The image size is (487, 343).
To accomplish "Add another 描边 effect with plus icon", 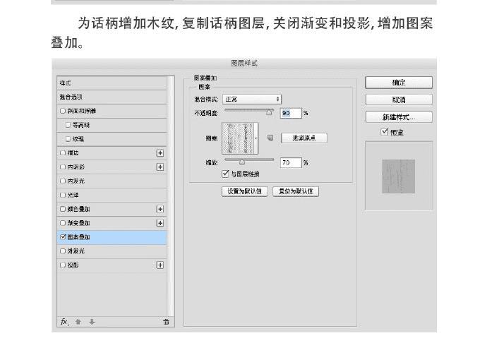I will coord(160,153).
